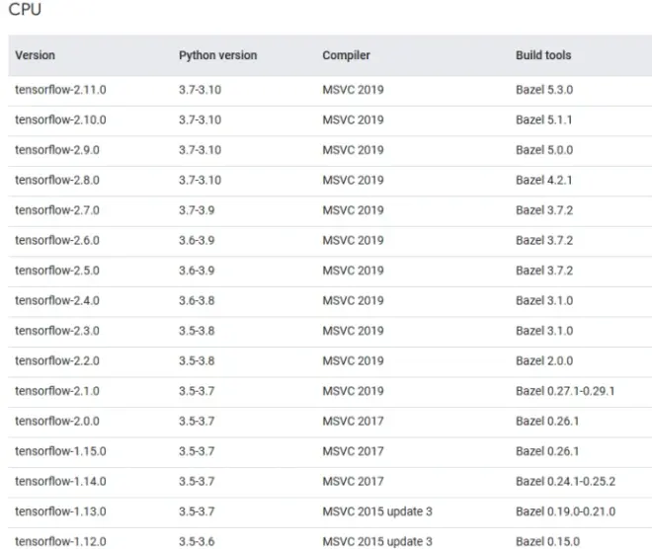Click Bazel 3.7.2 in tensorflow-2.7.0 row

[x=544, y=210]
